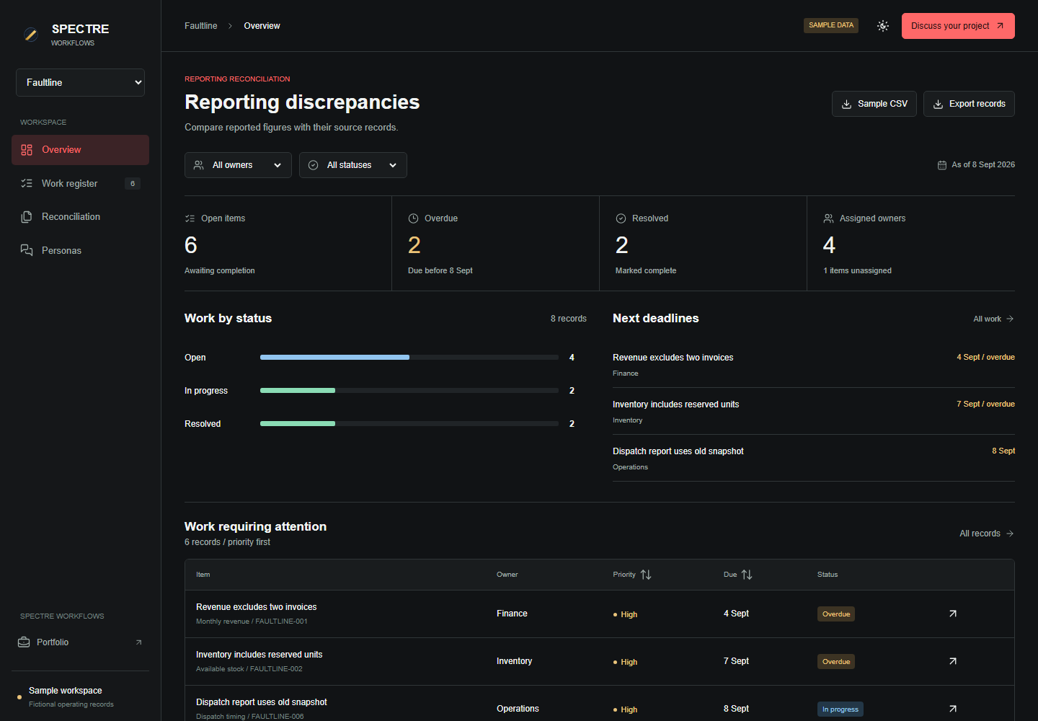Click the Spectre pencil logo icon

[30, 34]
